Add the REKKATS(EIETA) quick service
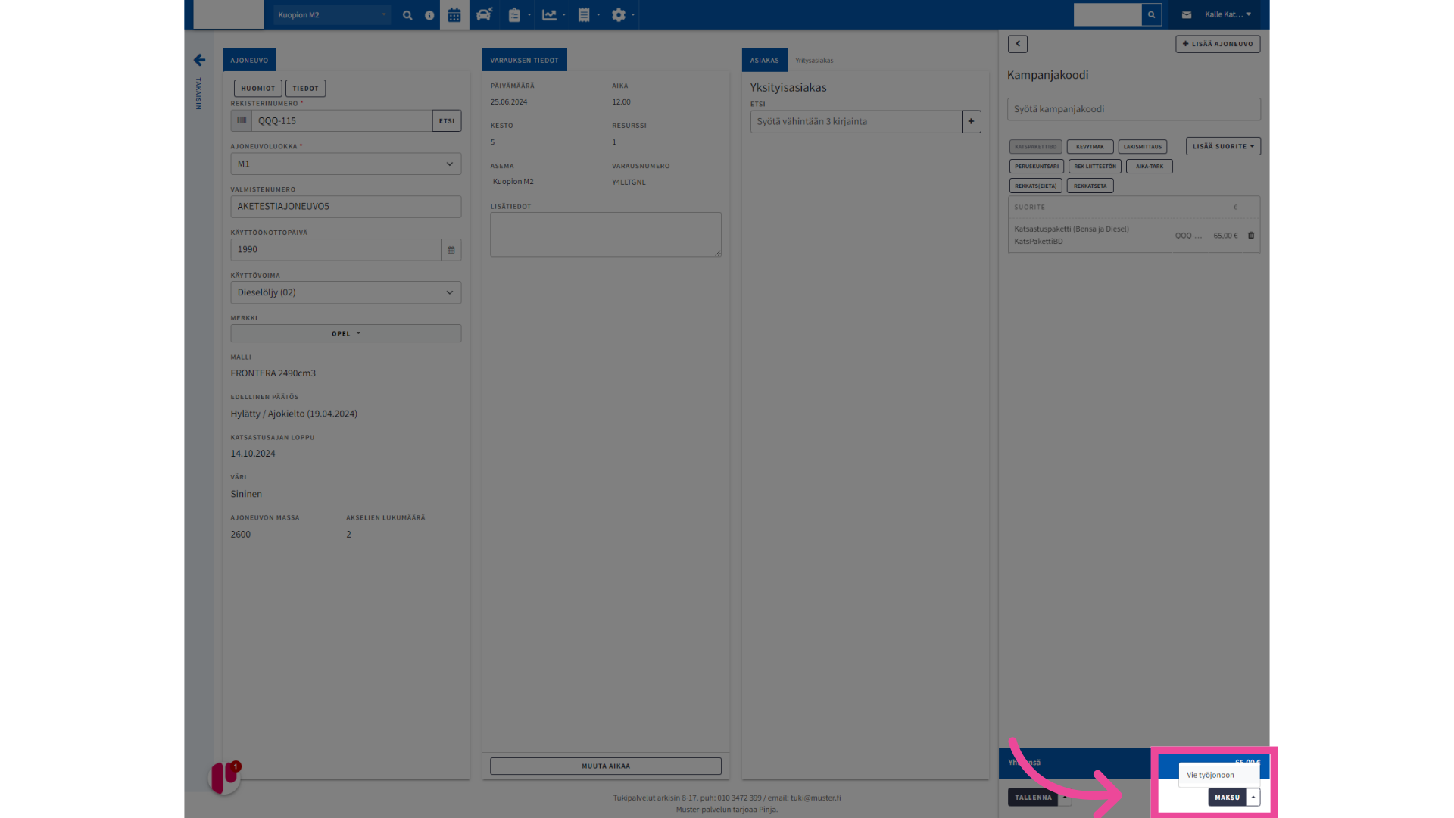Screen dimensions: 1454x818 [1035, 186]
